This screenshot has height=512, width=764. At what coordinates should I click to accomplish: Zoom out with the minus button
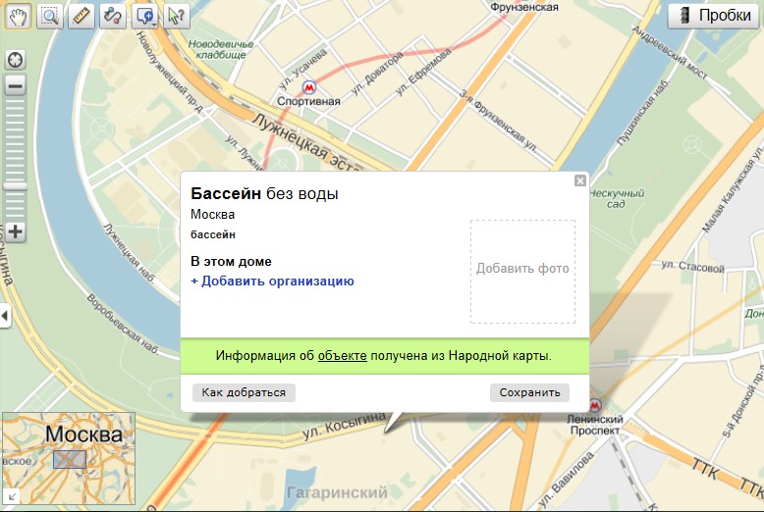pos(15,86)
